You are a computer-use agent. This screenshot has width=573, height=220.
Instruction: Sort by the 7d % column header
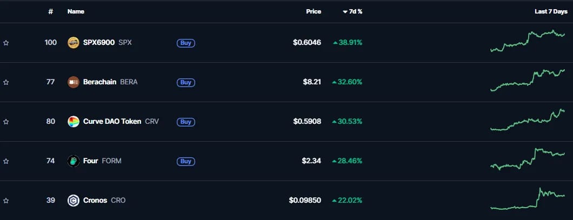click(352, 12)
